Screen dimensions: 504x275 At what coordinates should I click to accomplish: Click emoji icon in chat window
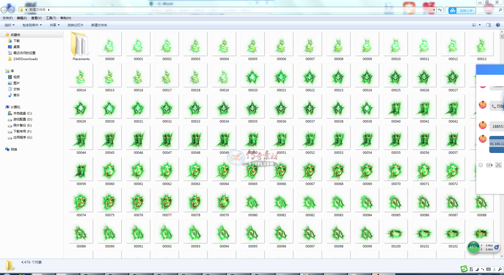481,165
